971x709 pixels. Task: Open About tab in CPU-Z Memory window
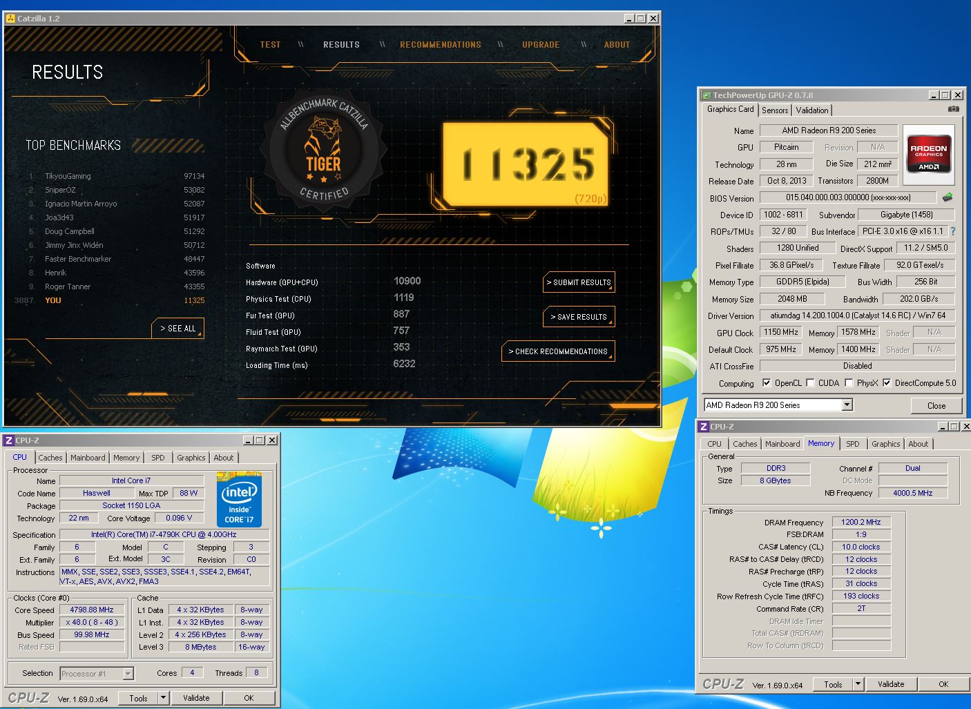(x=918, y=444)
